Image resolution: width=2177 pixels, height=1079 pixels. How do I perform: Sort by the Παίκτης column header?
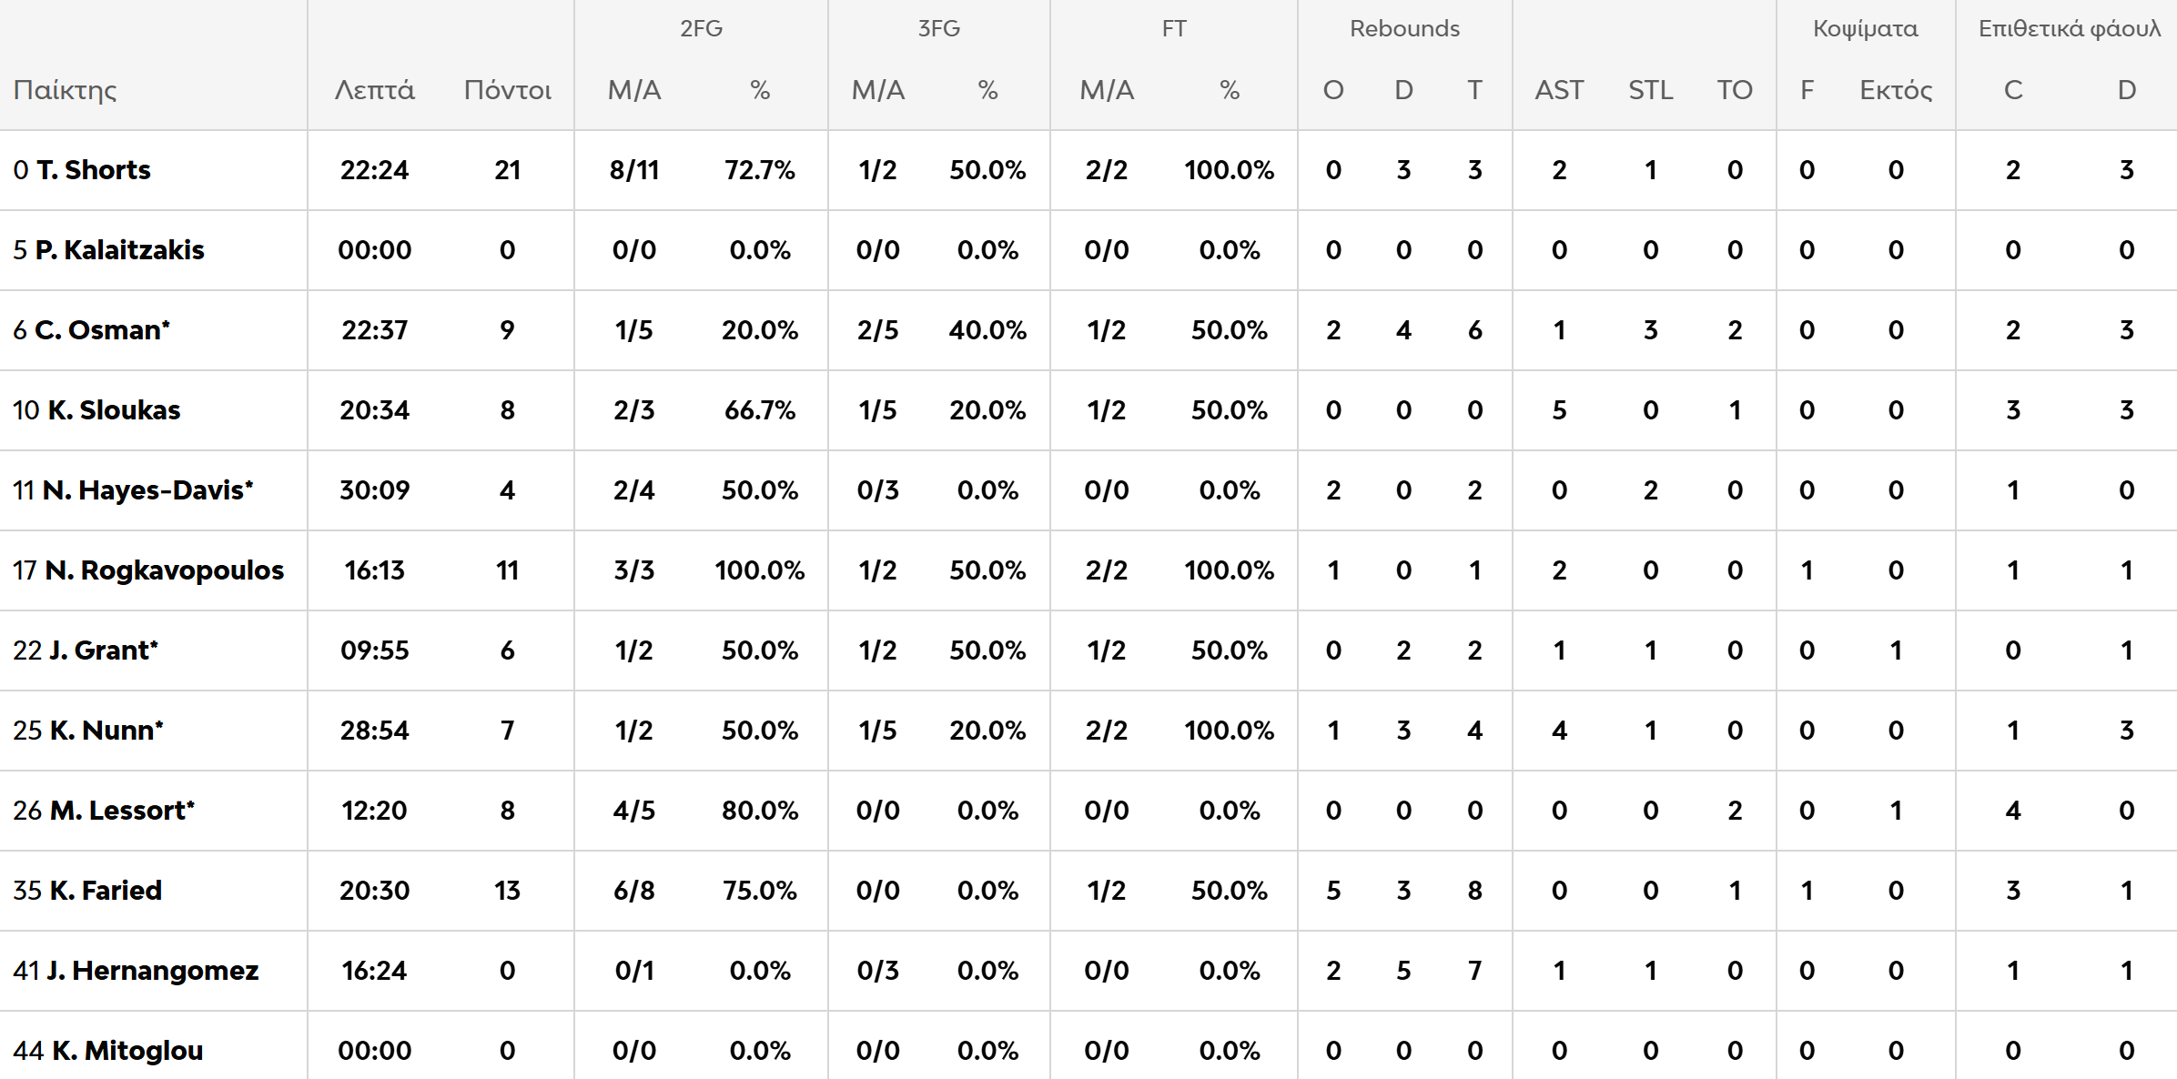66,90
